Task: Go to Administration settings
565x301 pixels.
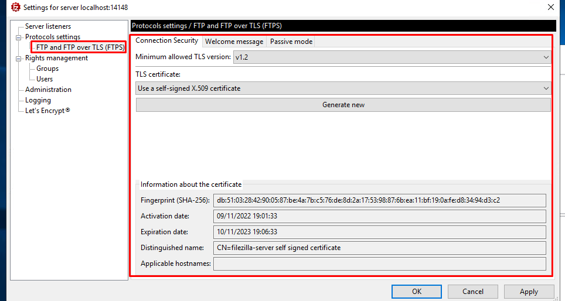Action: click(48, 90)
